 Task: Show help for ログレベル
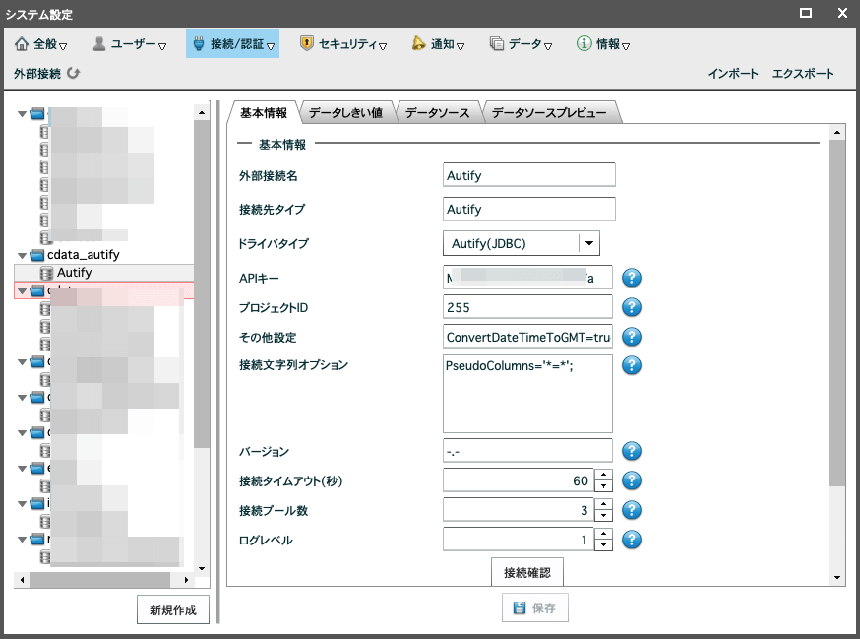point(632,540)
